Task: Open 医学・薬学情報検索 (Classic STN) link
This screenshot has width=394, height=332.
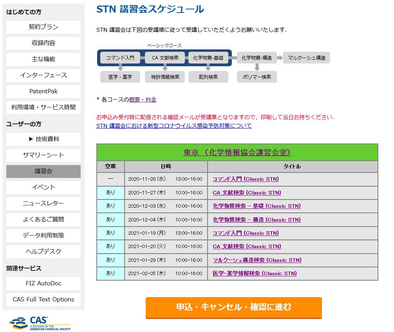Action: (x=255, y=273)
